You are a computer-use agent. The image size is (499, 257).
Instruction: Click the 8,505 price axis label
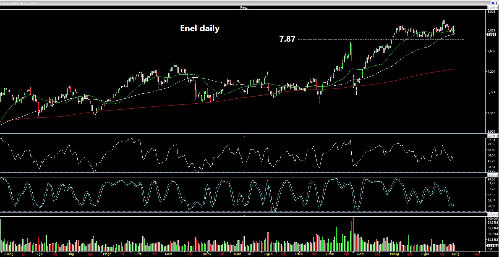pos(491,12)
